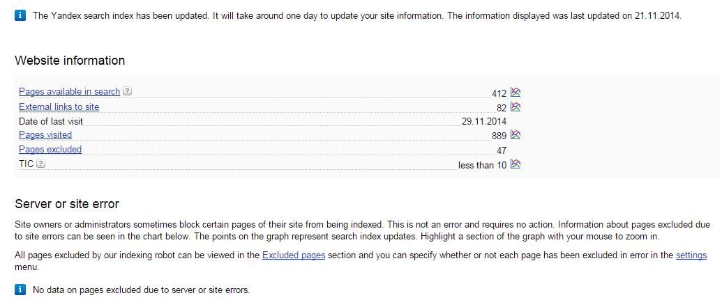The height and width of the screenshot is (300, 722).
Task: Open the Pages available in search link
Action: [x=70, y=91]
